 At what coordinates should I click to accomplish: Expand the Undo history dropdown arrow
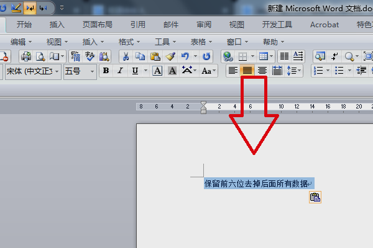pyautogui.click(x=195, y=56)
